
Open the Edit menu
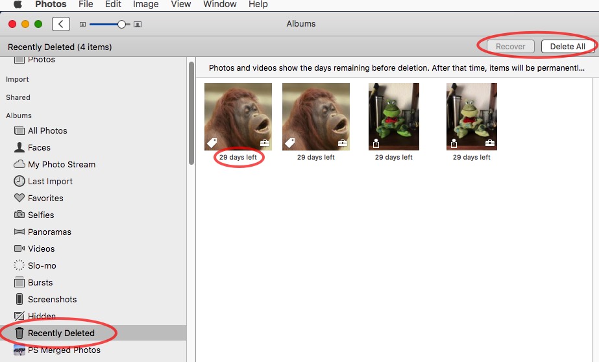click(113, 4)
